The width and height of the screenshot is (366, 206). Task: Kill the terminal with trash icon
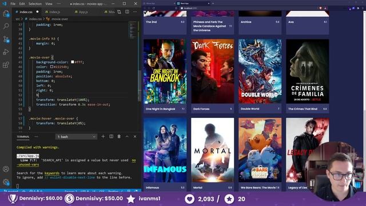pyautogui.click(x=119, y=136)
